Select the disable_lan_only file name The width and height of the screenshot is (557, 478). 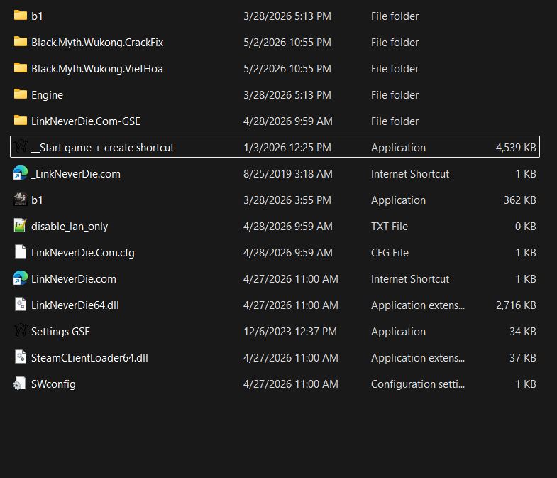tap(70, 227)
